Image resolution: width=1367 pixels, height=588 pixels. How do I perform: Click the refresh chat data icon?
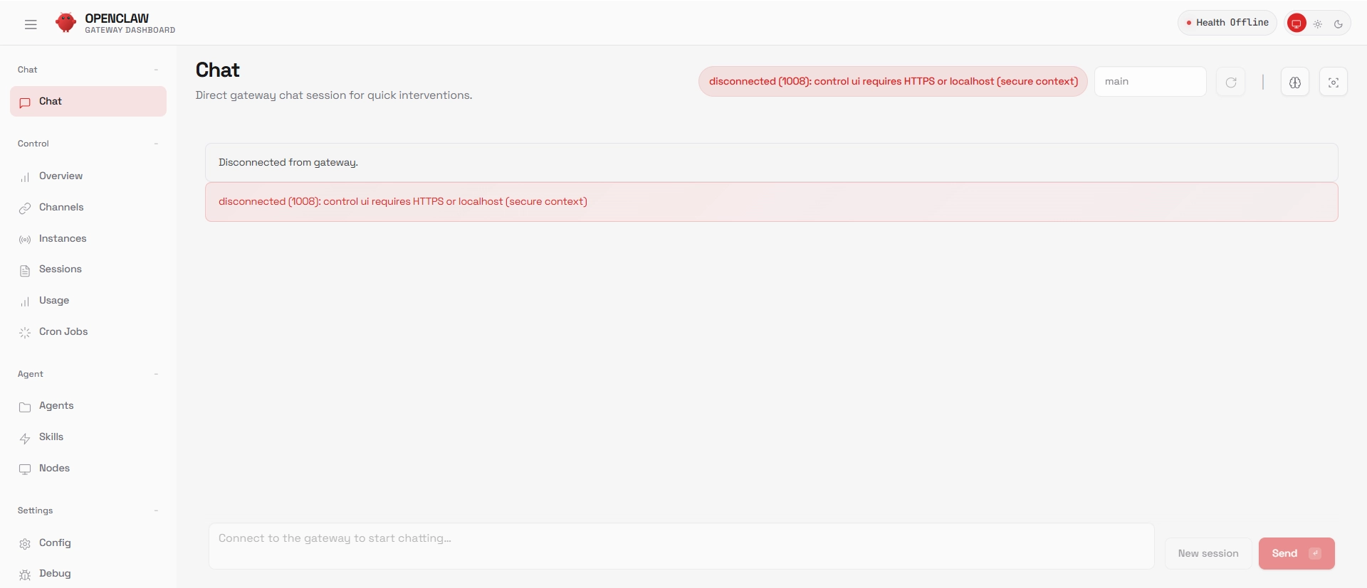tap(1230, 82)
